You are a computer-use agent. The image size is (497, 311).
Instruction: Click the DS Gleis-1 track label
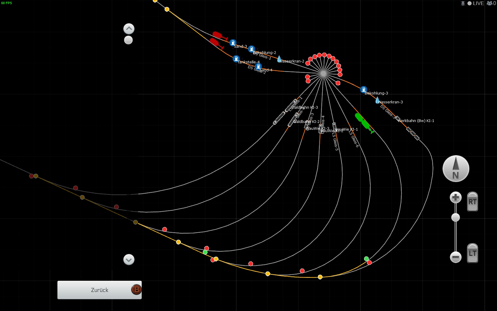pos(262,55)
